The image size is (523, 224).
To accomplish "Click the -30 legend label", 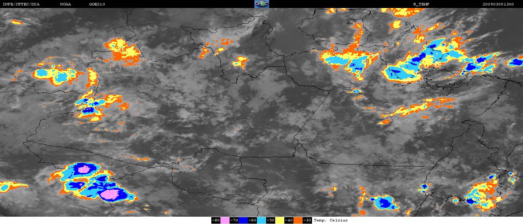I will [307, 220].
